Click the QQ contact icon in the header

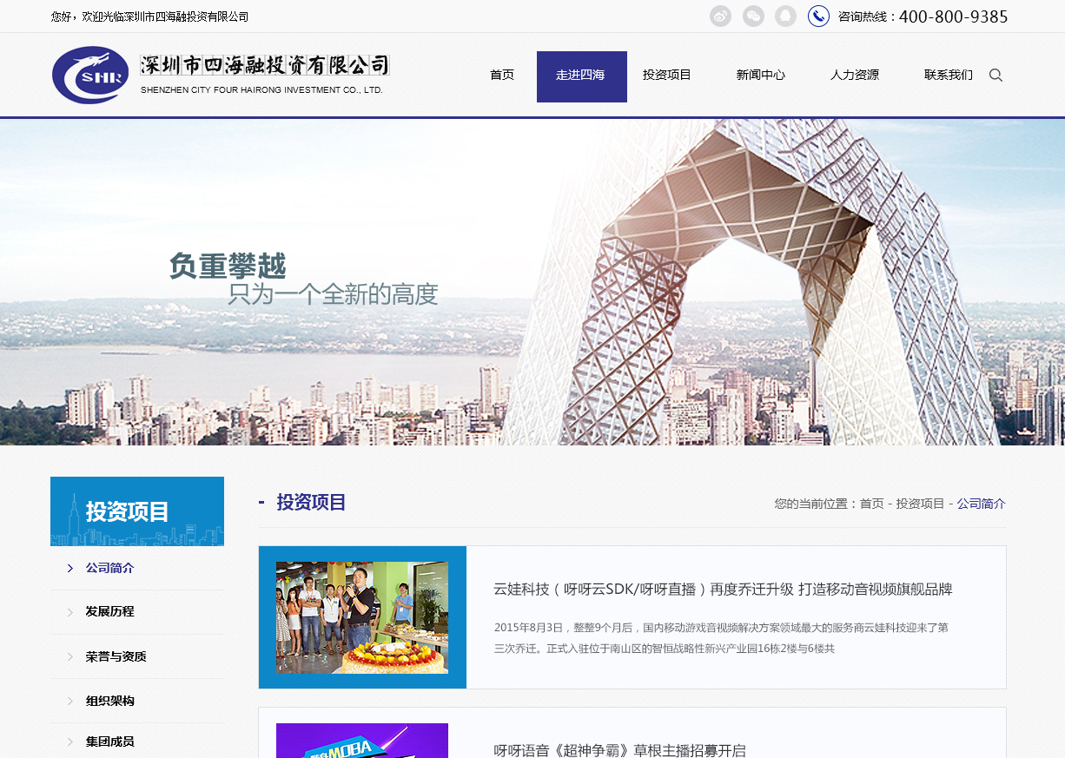click(x=785, y=15)
